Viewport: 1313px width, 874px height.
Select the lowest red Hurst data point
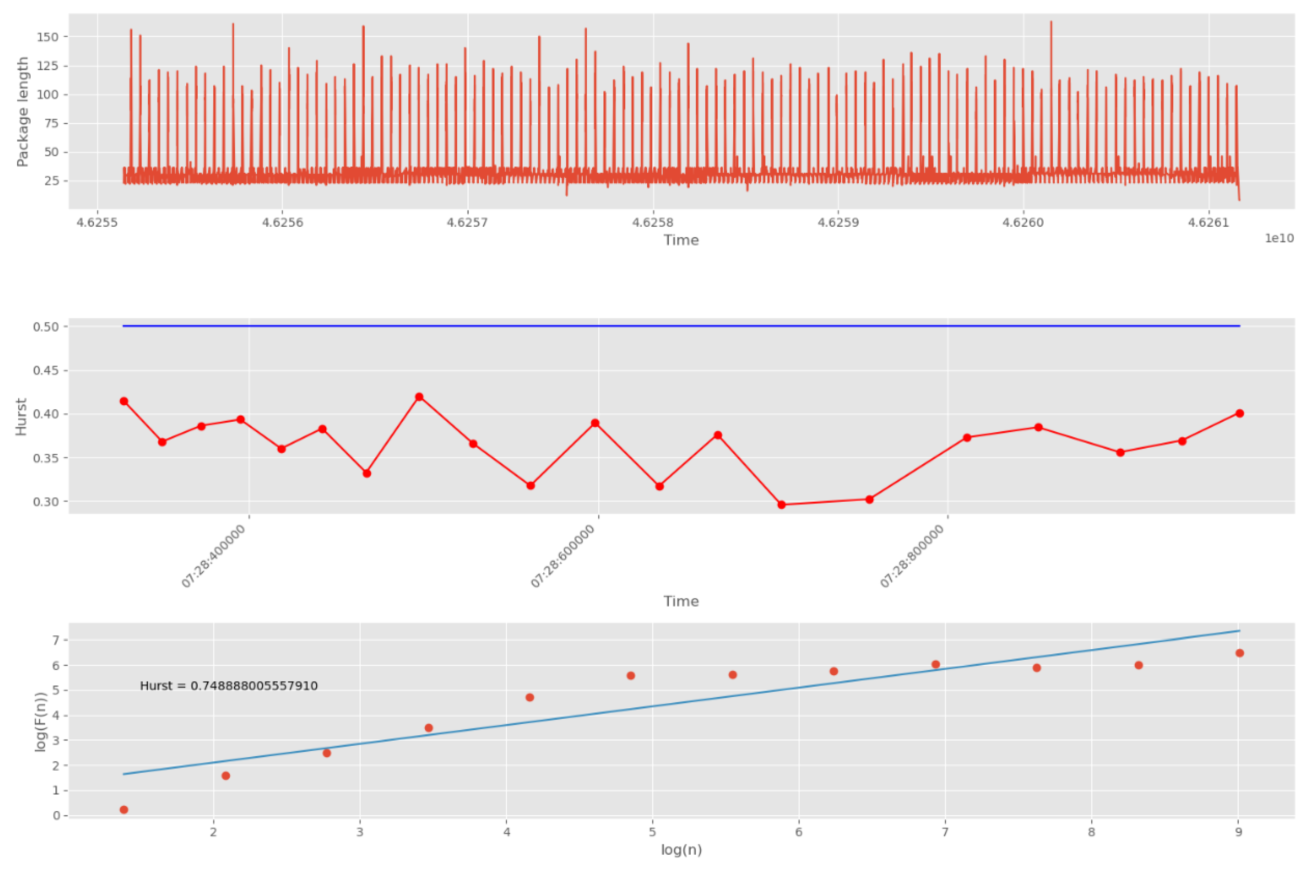(781, 504)
